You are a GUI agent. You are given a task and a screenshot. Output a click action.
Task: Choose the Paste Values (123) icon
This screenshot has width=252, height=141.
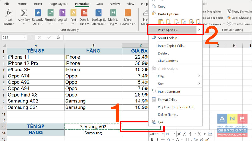(169, 22)
